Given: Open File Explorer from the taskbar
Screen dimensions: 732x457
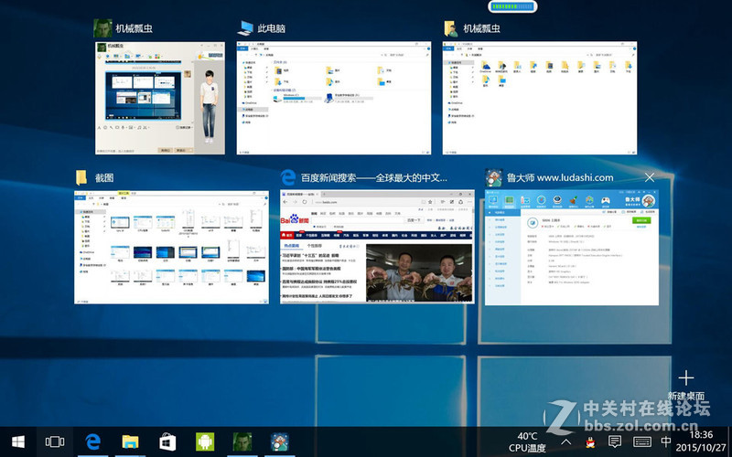Looking at the screenshot, I should point(130,441).
